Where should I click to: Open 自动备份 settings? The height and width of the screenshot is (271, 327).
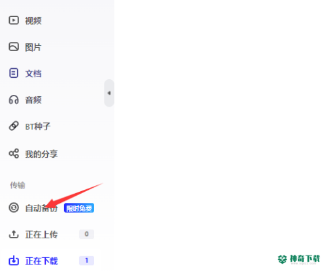(x=41, y=208)
